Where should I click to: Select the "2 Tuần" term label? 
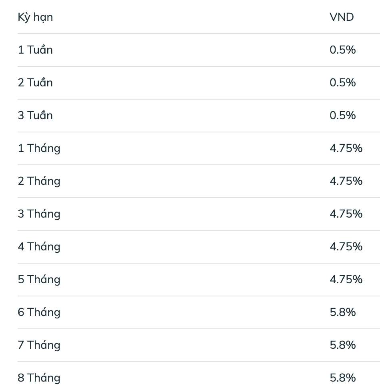pos(35,83)
